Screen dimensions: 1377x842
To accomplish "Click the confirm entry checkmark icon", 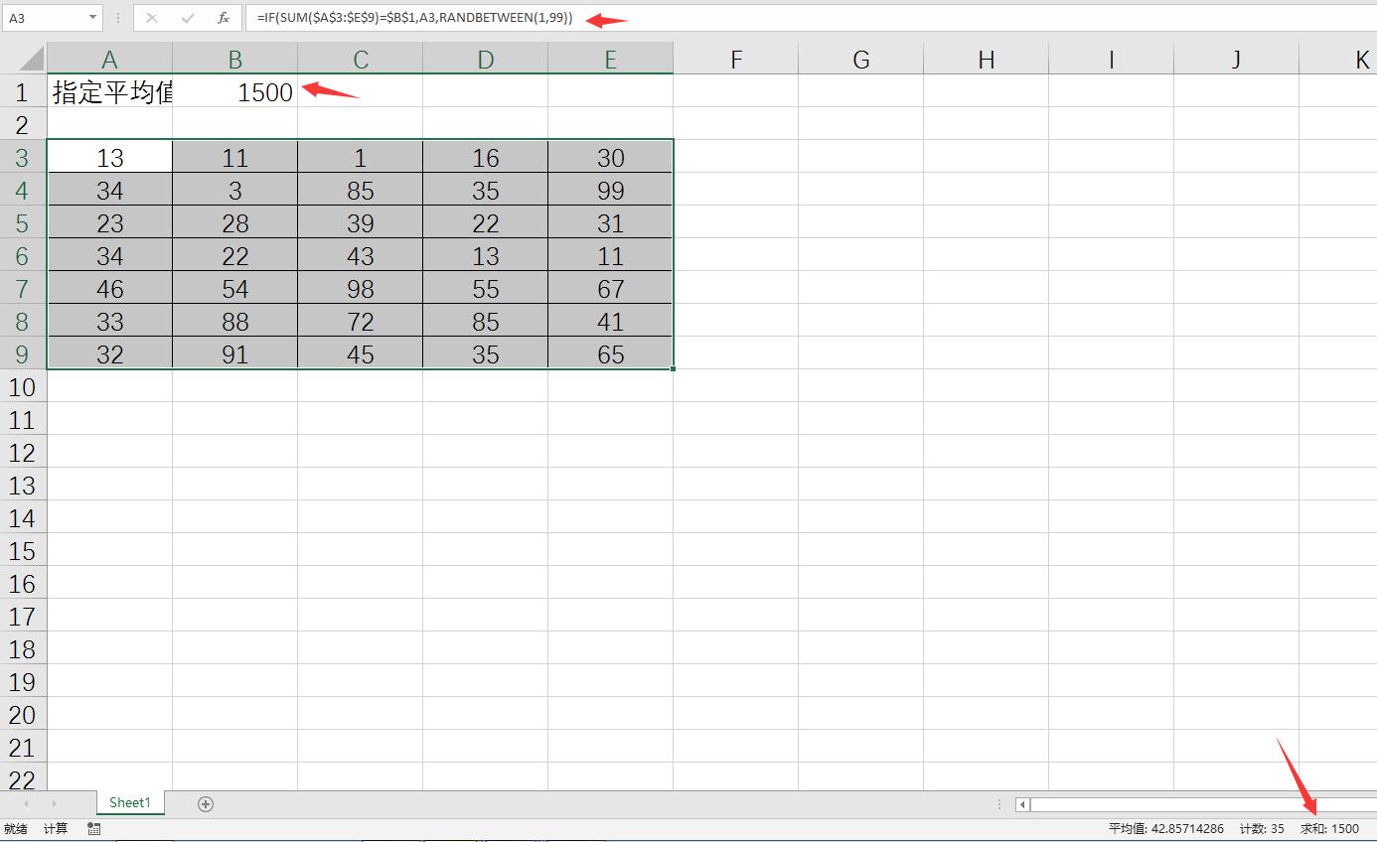I will coord(188,18).
